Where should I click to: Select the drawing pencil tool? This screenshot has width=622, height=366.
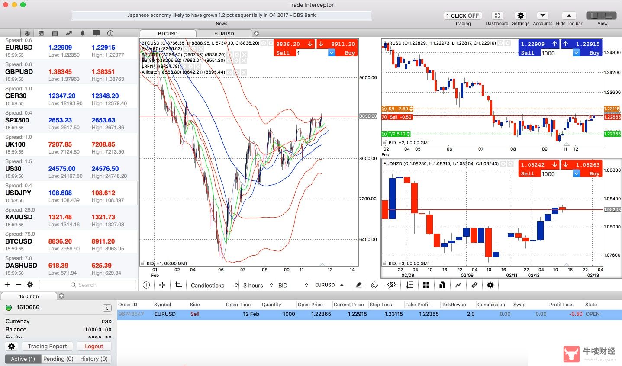(x=358, y=285)
